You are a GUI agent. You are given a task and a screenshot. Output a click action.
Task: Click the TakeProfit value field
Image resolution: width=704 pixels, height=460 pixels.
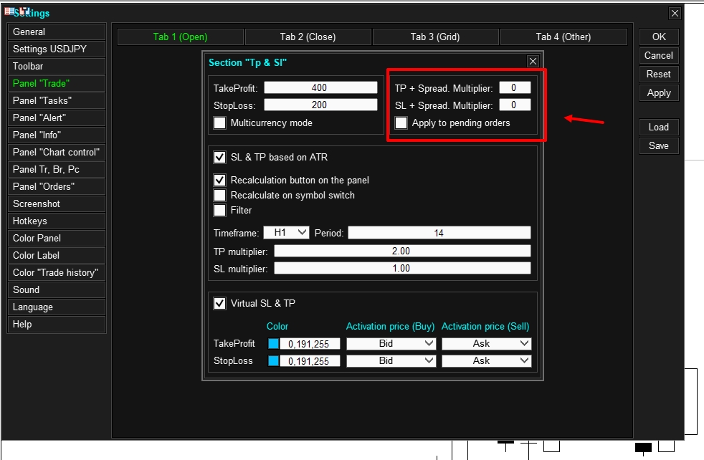tap(320, 87)
